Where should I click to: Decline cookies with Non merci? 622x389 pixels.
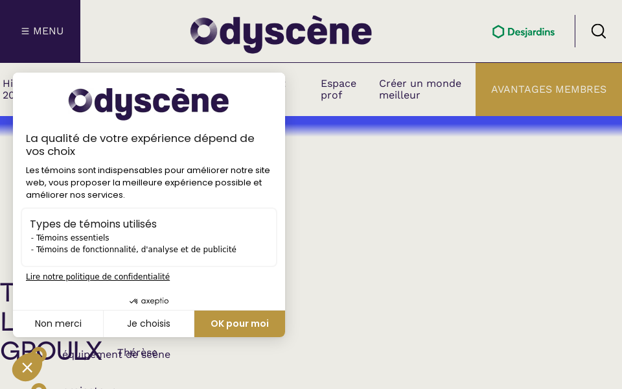tap(58, 324)
